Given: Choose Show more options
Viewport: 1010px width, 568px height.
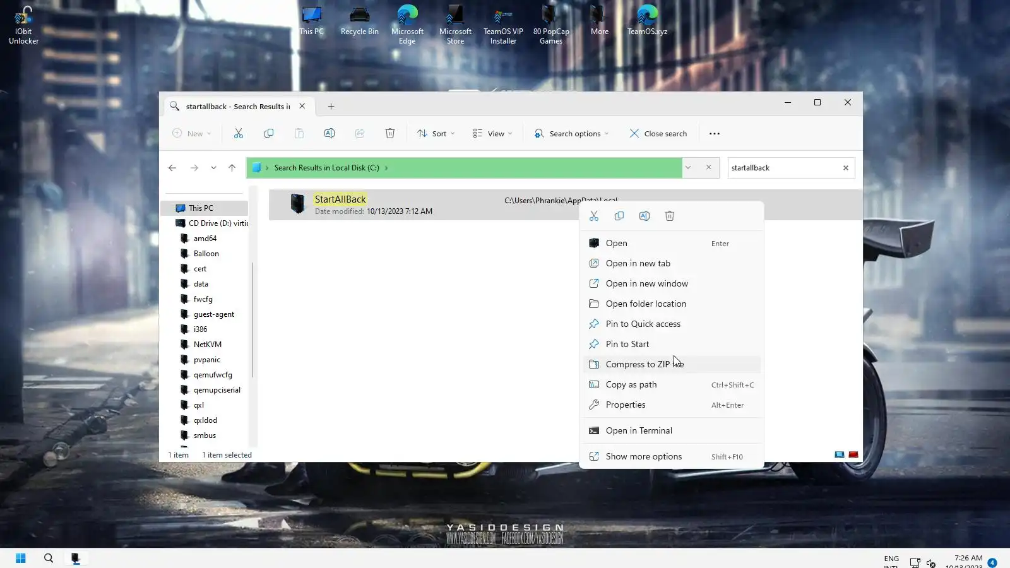Looking at the screenshot, I should pyautogui.click(x=671, y=456).
